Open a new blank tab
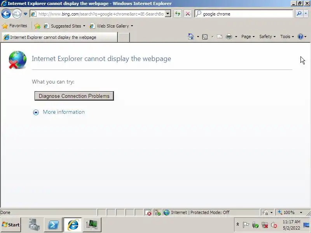The width and height of the screenshot is (311, 233). pos(124,37)
